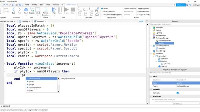This screenshot has width=200, height=112.
Task: Click Format Selection icon
Action: coord(46,10)
